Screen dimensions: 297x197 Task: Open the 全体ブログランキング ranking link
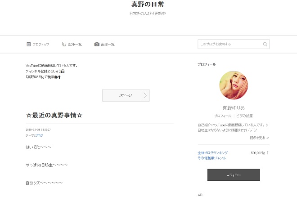tap(212, 152)
